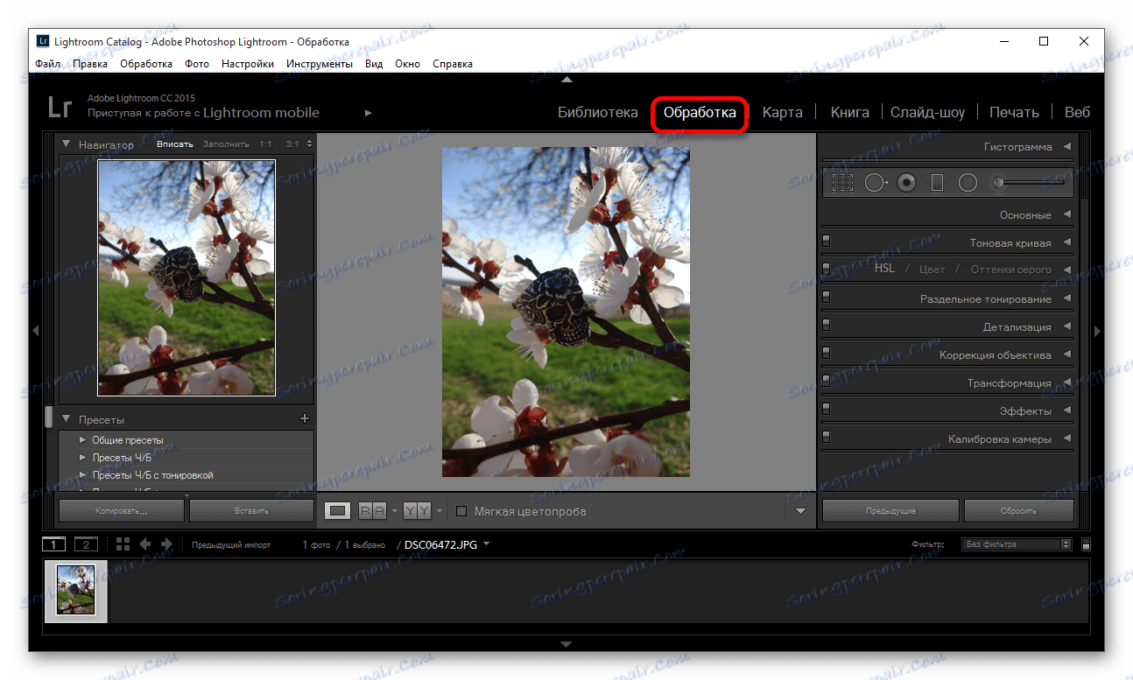Expand the Split Toning panel arrow
Viewport: 1133px width, 680px height.
(1067, 298)
